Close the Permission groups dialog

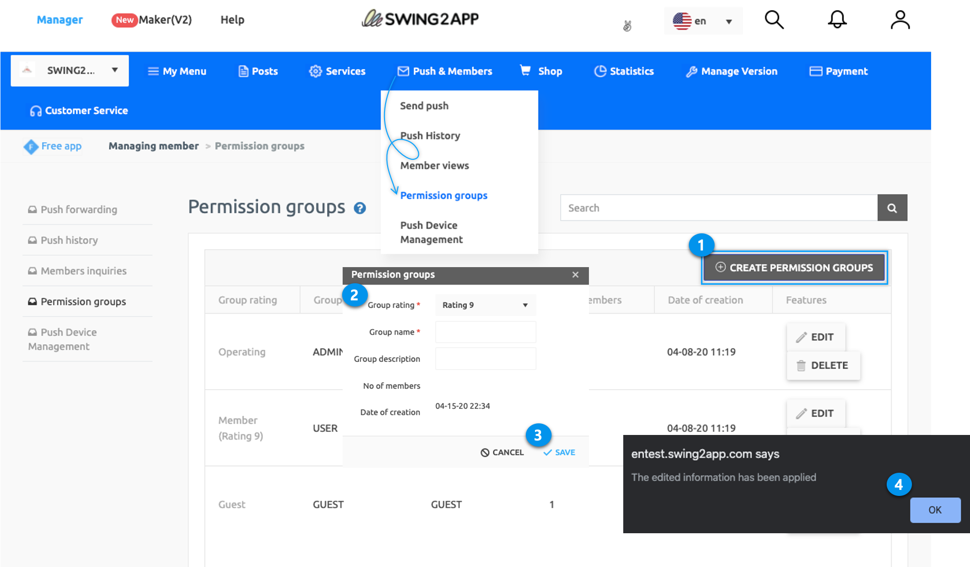click(x=575, y=275)
